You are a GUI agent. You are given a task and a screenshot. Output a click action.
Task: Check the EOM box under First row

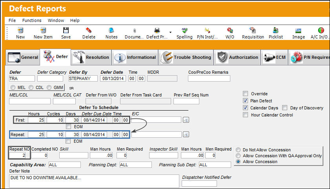click(x=68, y=127)
